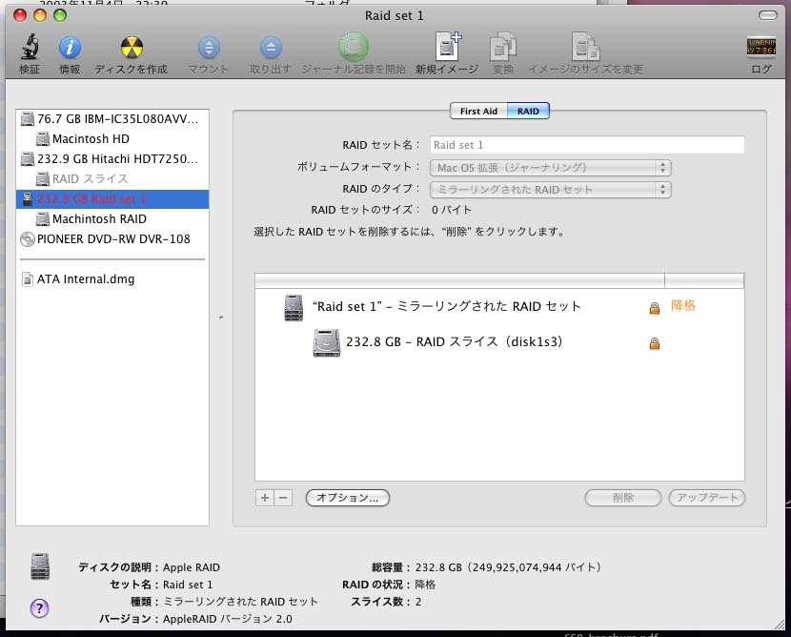Viewport: 791px width, 637px height.
Task: Click the オプション... button
Action: click(348, 498)
